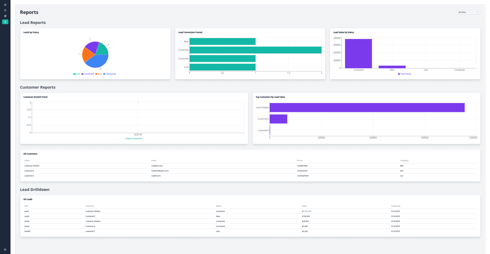Image resolution: width=490 pixels, height=254 pixels.
Task: Click the Contacted bar in Lead Value chart
Action: 358,53
